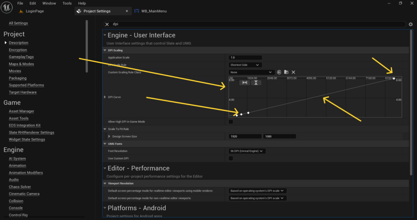Click the Application Scale 1.0 field
The image size is (417, 220).
(245, 58)
